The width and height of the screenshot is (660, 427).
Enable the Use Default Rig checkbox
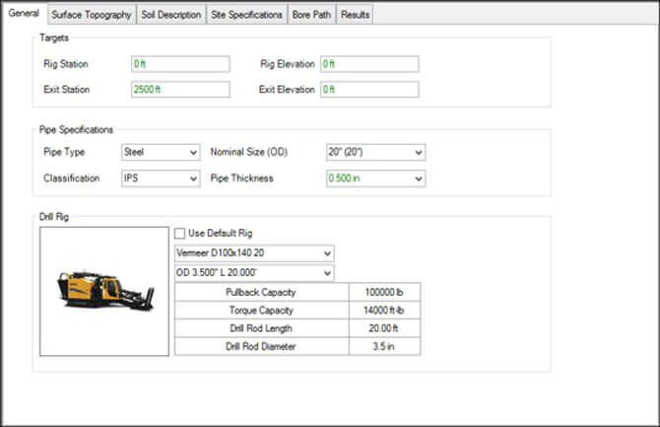point(179,234)
